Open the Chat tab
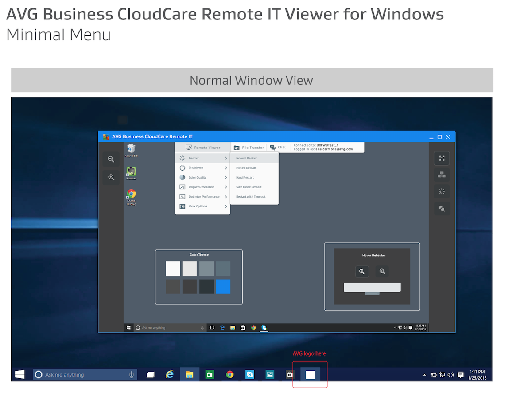 click(x=278, y=148)
